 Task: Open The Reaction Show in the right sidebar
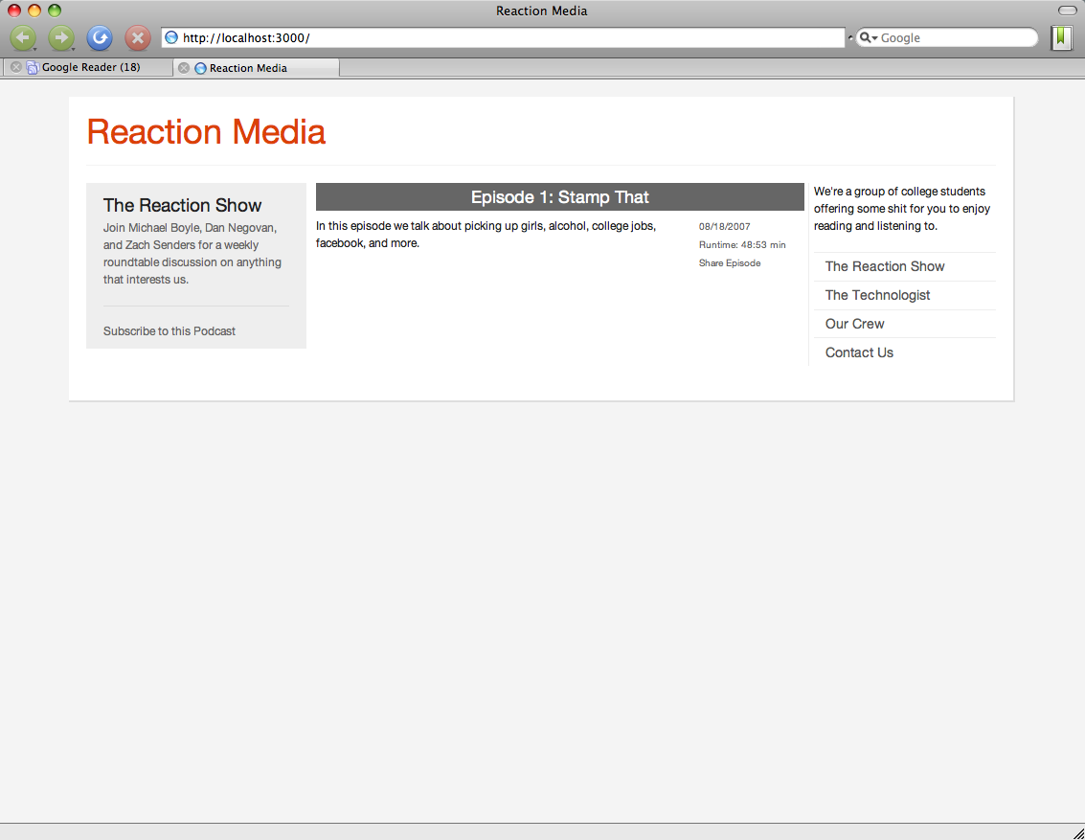click(884, 266)
